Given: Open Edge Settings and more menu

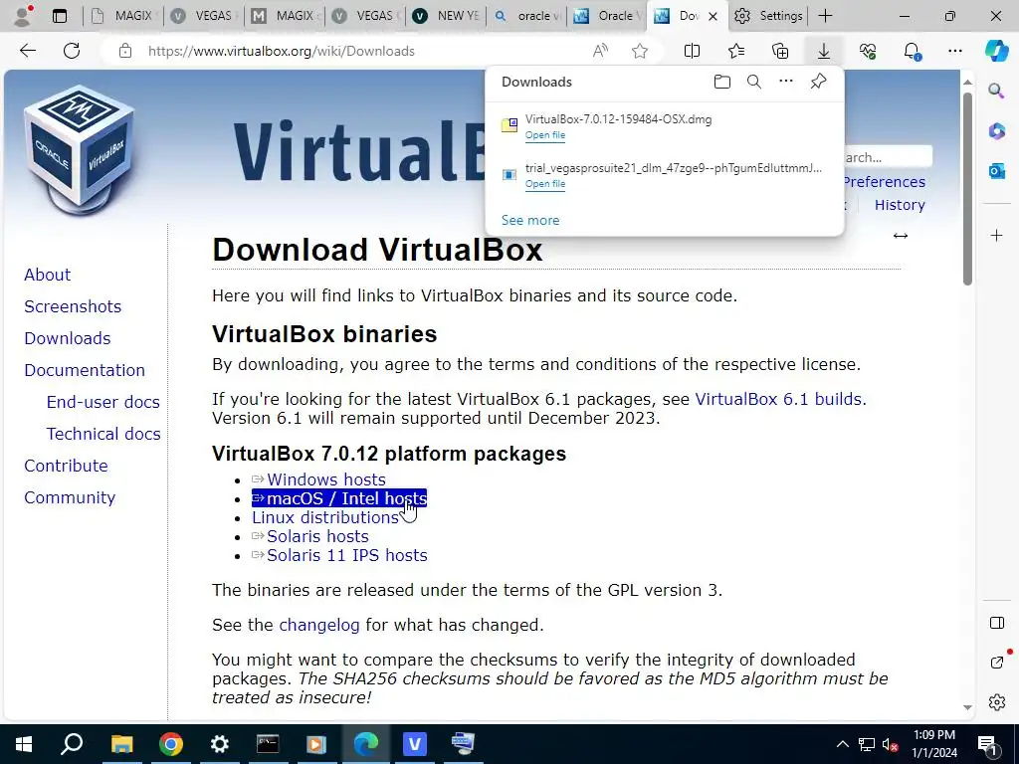Looking at the screenshot, I should coord(954,51).
